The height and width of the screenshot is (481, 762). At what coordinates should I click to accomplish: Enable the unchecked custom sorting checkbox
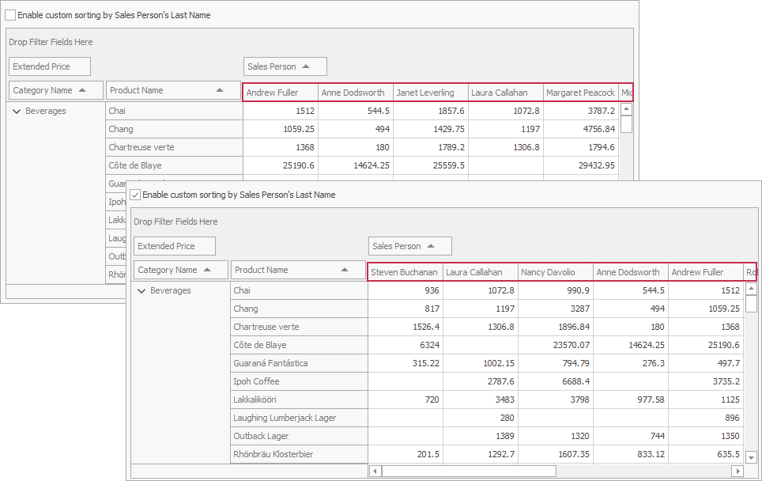10,15
